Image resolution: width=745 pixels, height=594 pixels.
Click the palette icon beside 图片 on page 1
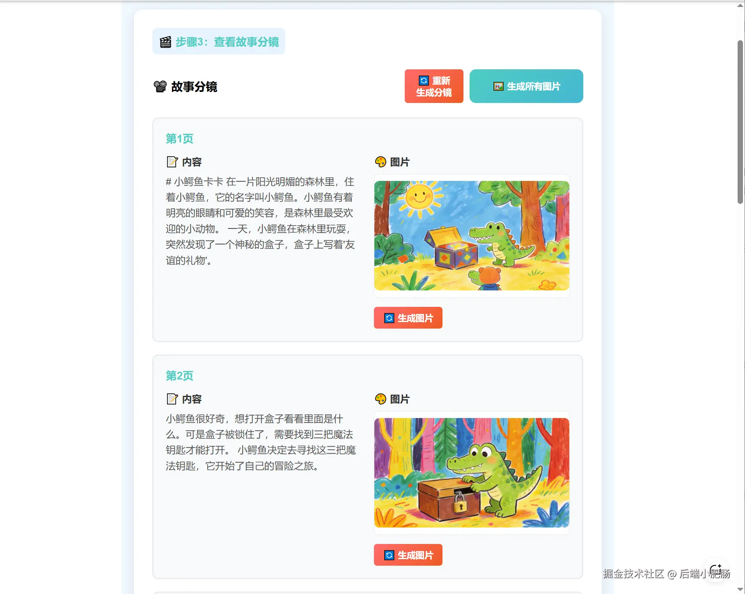pyautogui.click(x=381, y=162)
